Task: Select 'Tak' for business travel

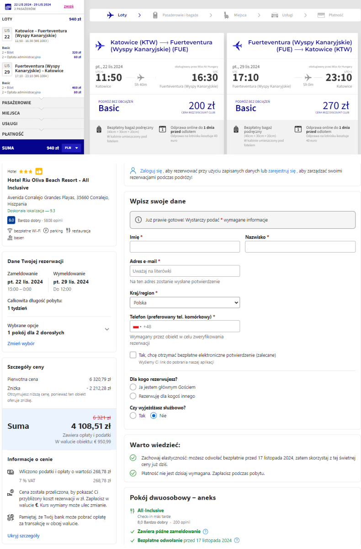Action: [133, 416]
